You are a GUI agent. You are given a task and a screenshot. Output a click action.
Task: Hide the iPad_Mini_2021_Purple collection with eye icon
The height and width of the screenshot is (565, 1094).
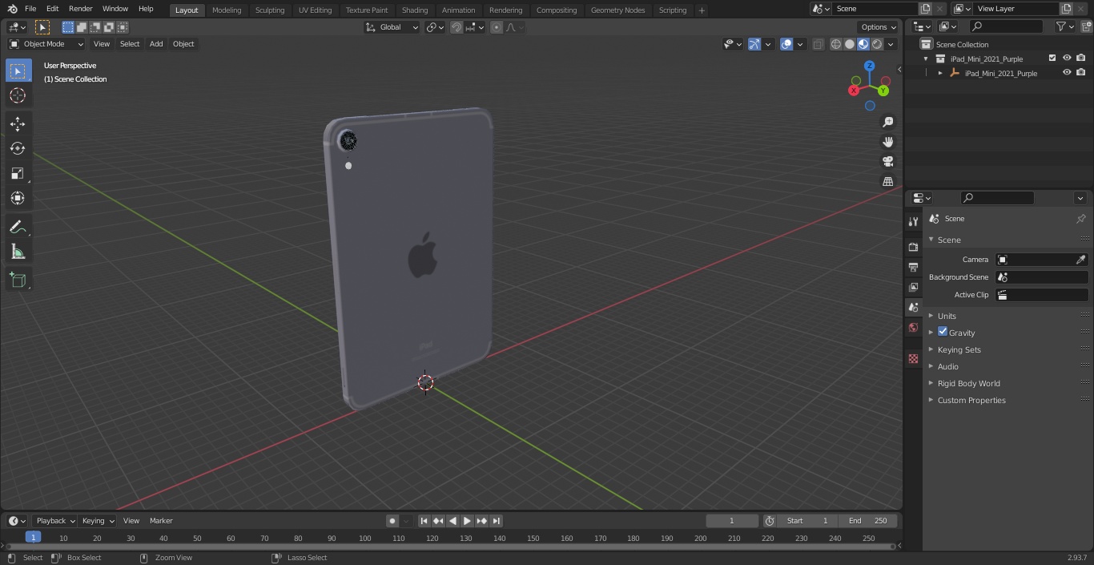coord(1067,59)
